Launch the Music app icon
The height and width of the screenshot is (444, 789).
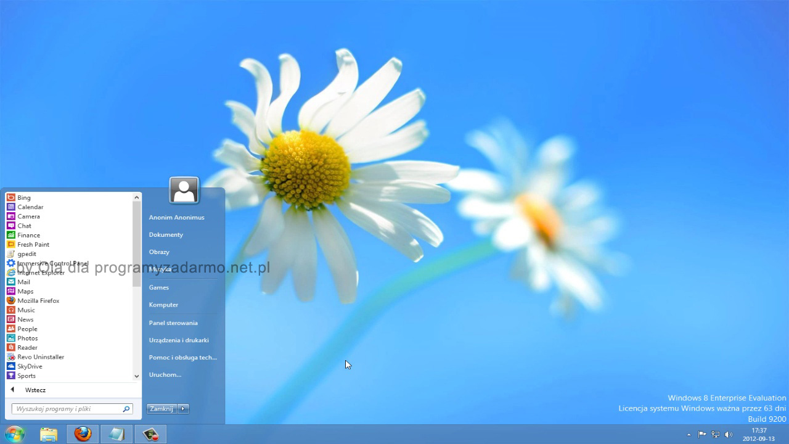10,310
